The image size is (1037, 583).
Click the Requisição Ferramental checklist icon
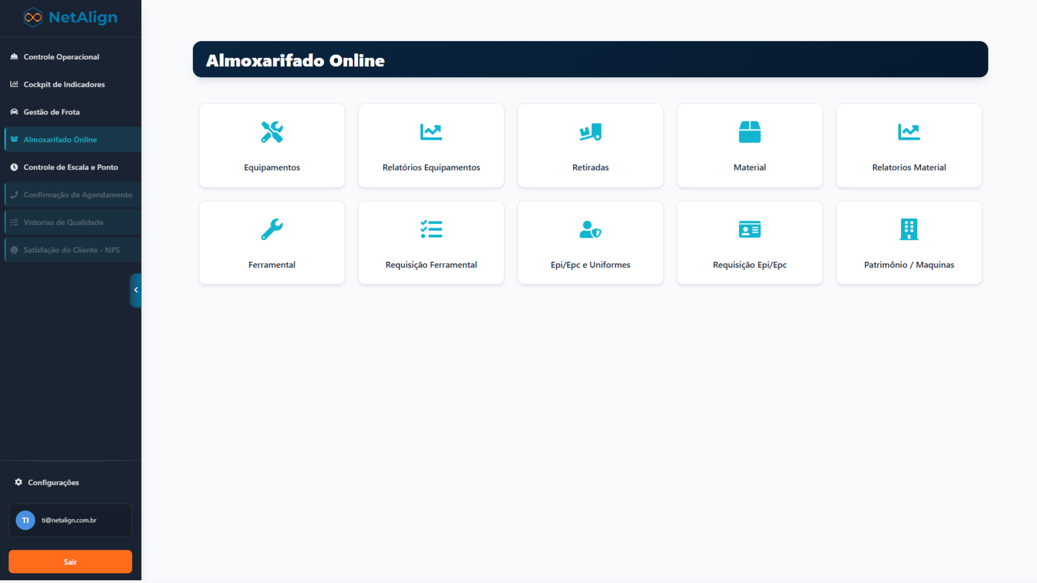coord(431,229)
